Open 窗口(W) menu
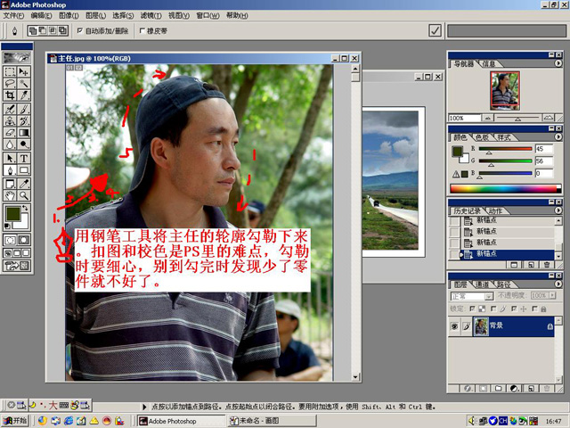570x428 pixels. tap(208, 16)
